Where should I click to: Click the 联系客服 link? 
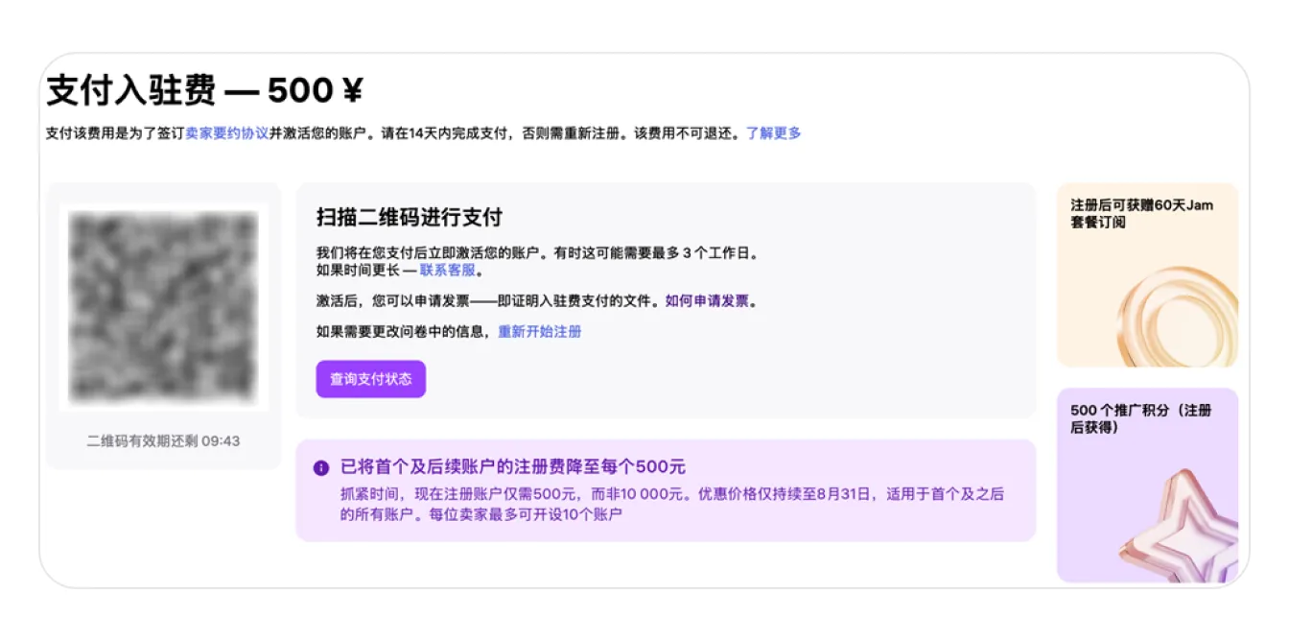[x=447, y=270]
